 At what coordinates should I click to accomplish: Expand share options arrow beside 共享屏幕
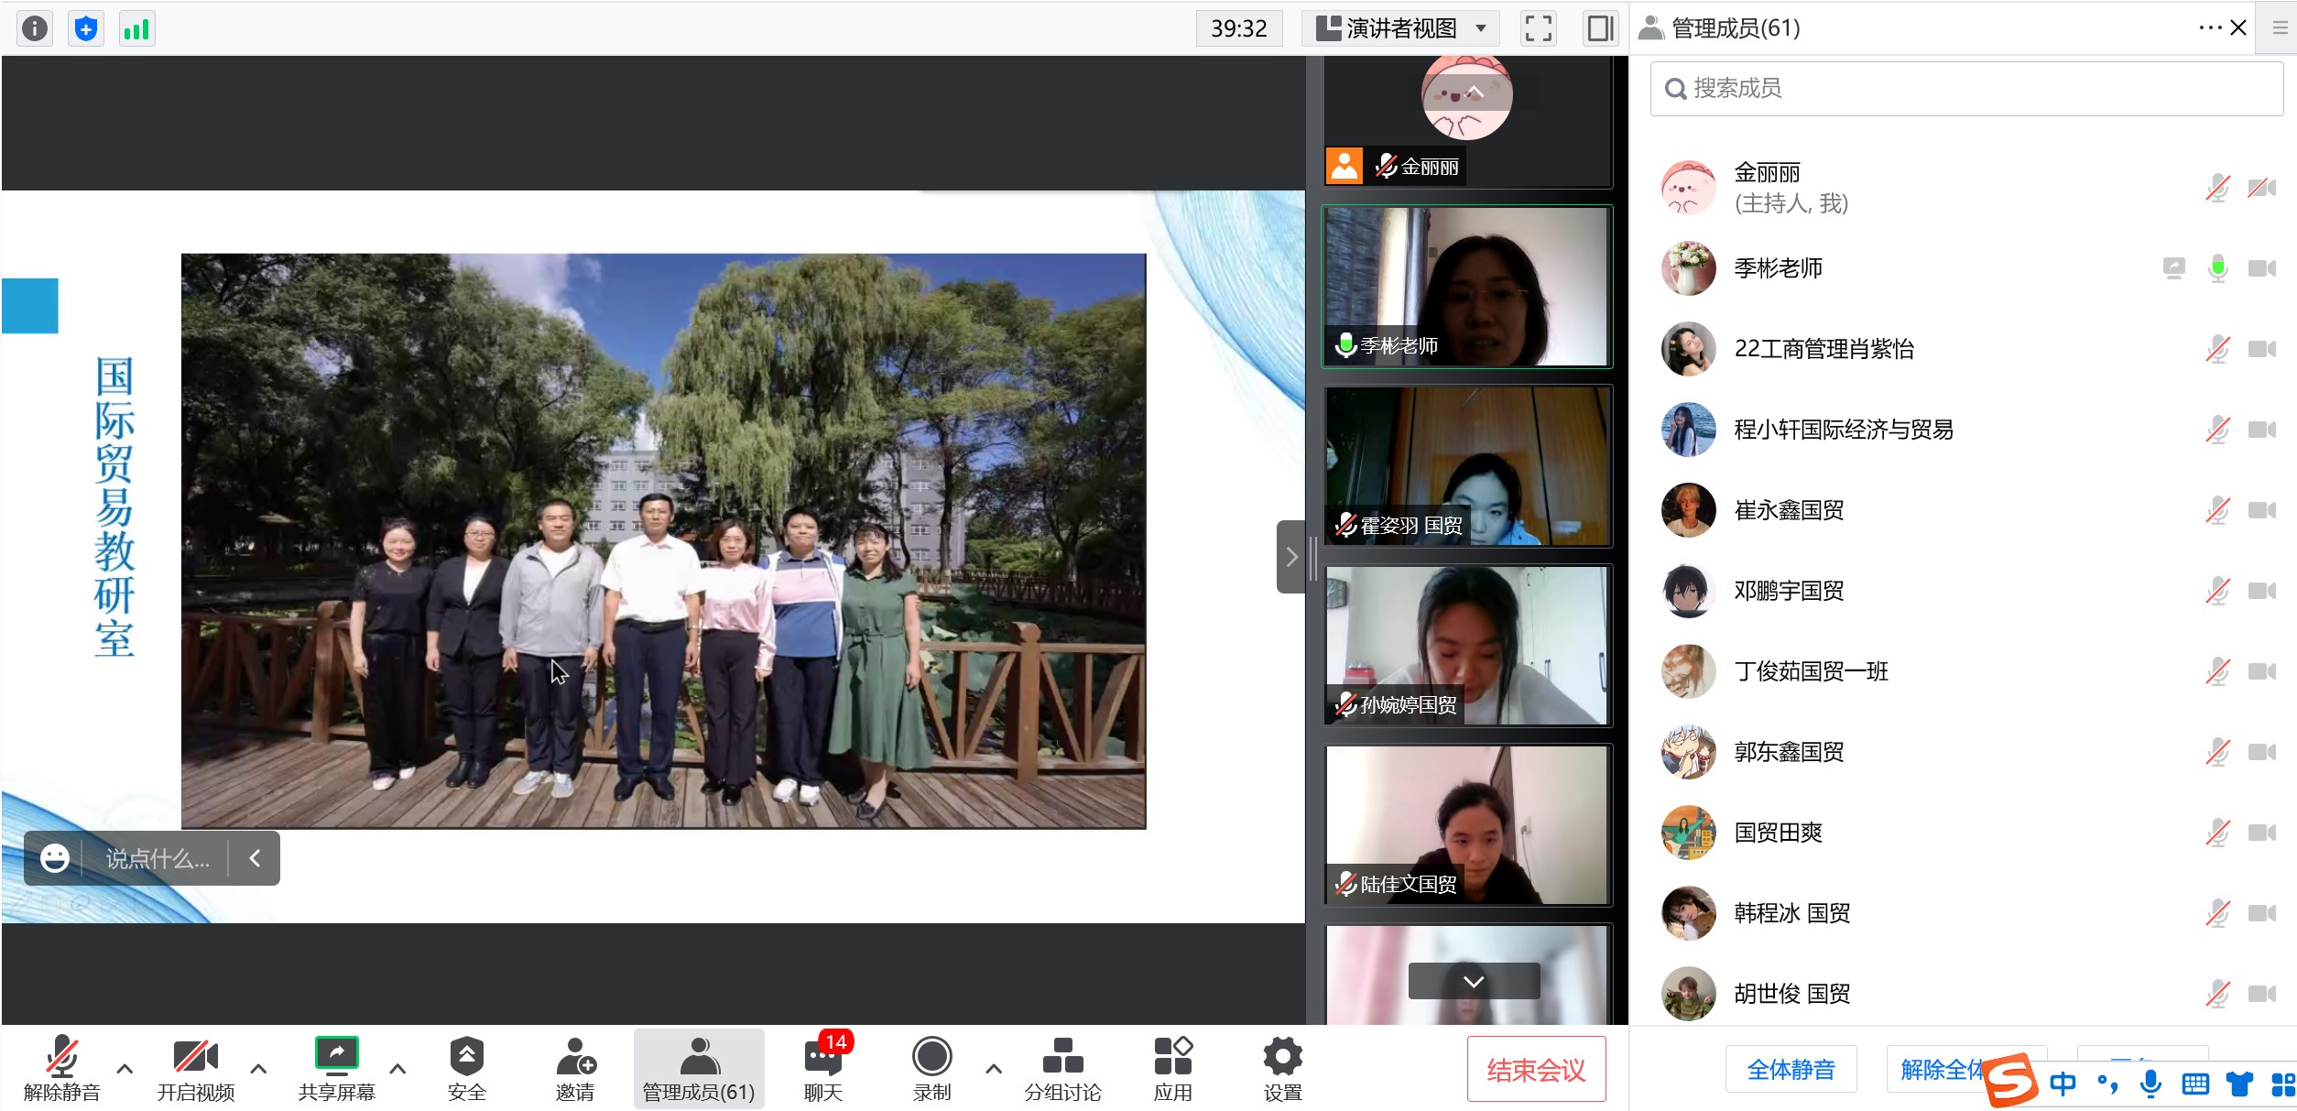coord(397,1069)
